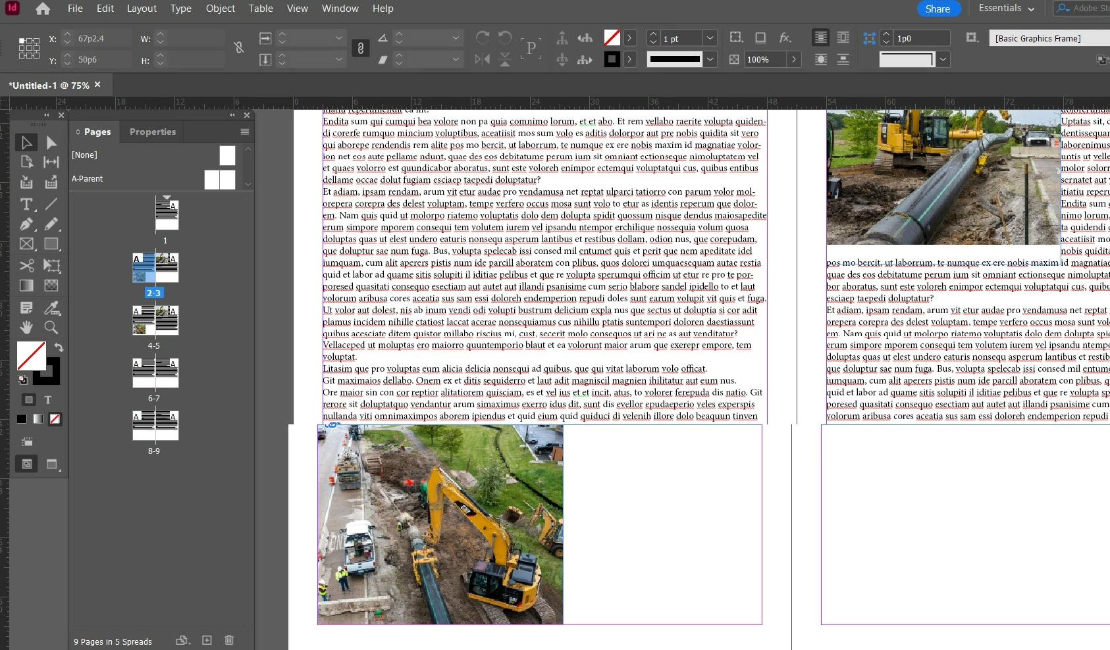Click the Share button
Screen dimensions: 1110x650
tap(938, 9)
